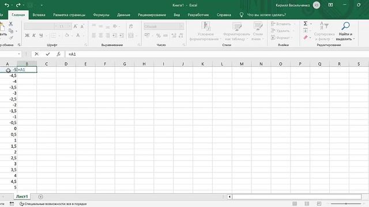The width and height of the screenshot is (369, 207).
Task: Open the ribbon display options icon
Action: coord(330,5)
